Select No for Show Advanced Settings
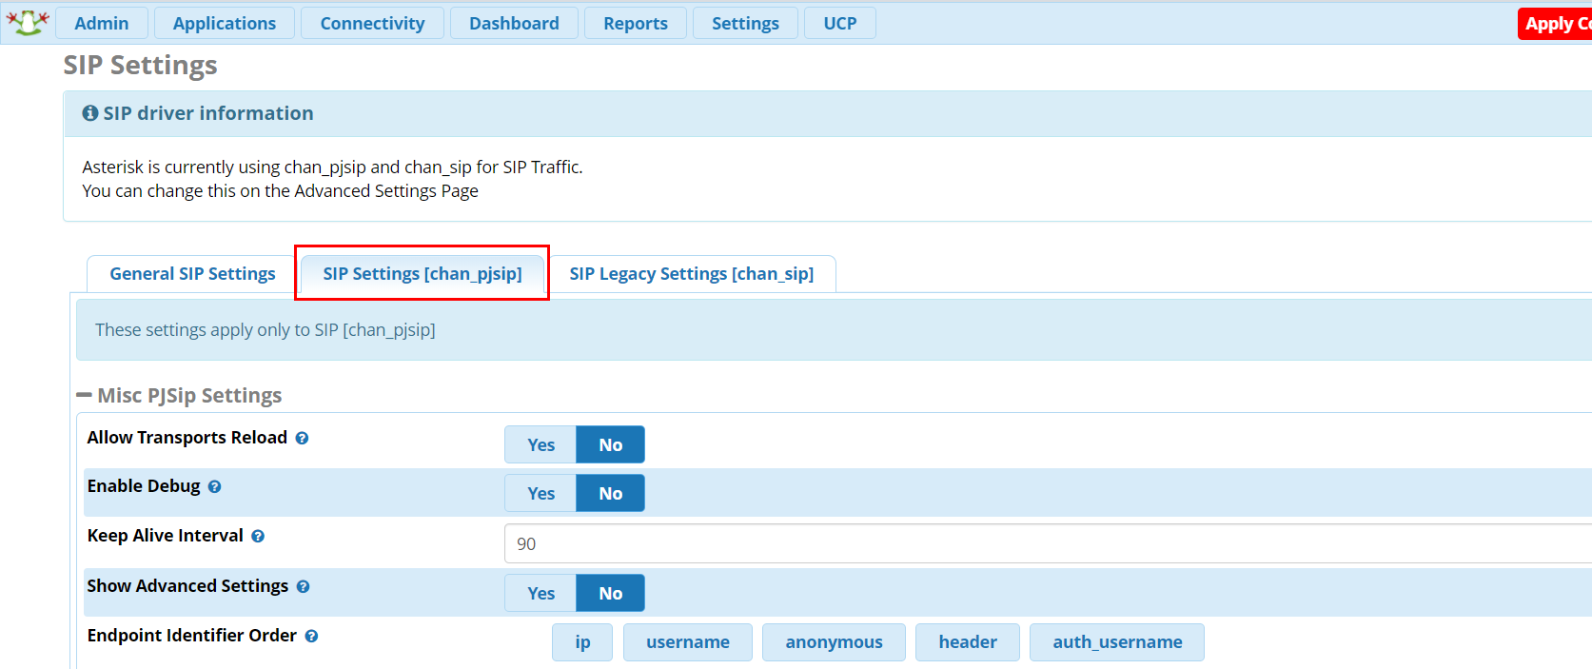The height and width of the screenshot is (669, 1592). click(610, 593)
